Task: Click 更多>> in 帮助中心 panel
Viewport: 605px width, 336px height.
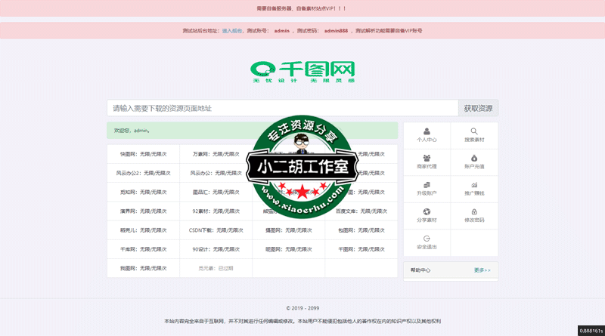Action: coord(482,270)
